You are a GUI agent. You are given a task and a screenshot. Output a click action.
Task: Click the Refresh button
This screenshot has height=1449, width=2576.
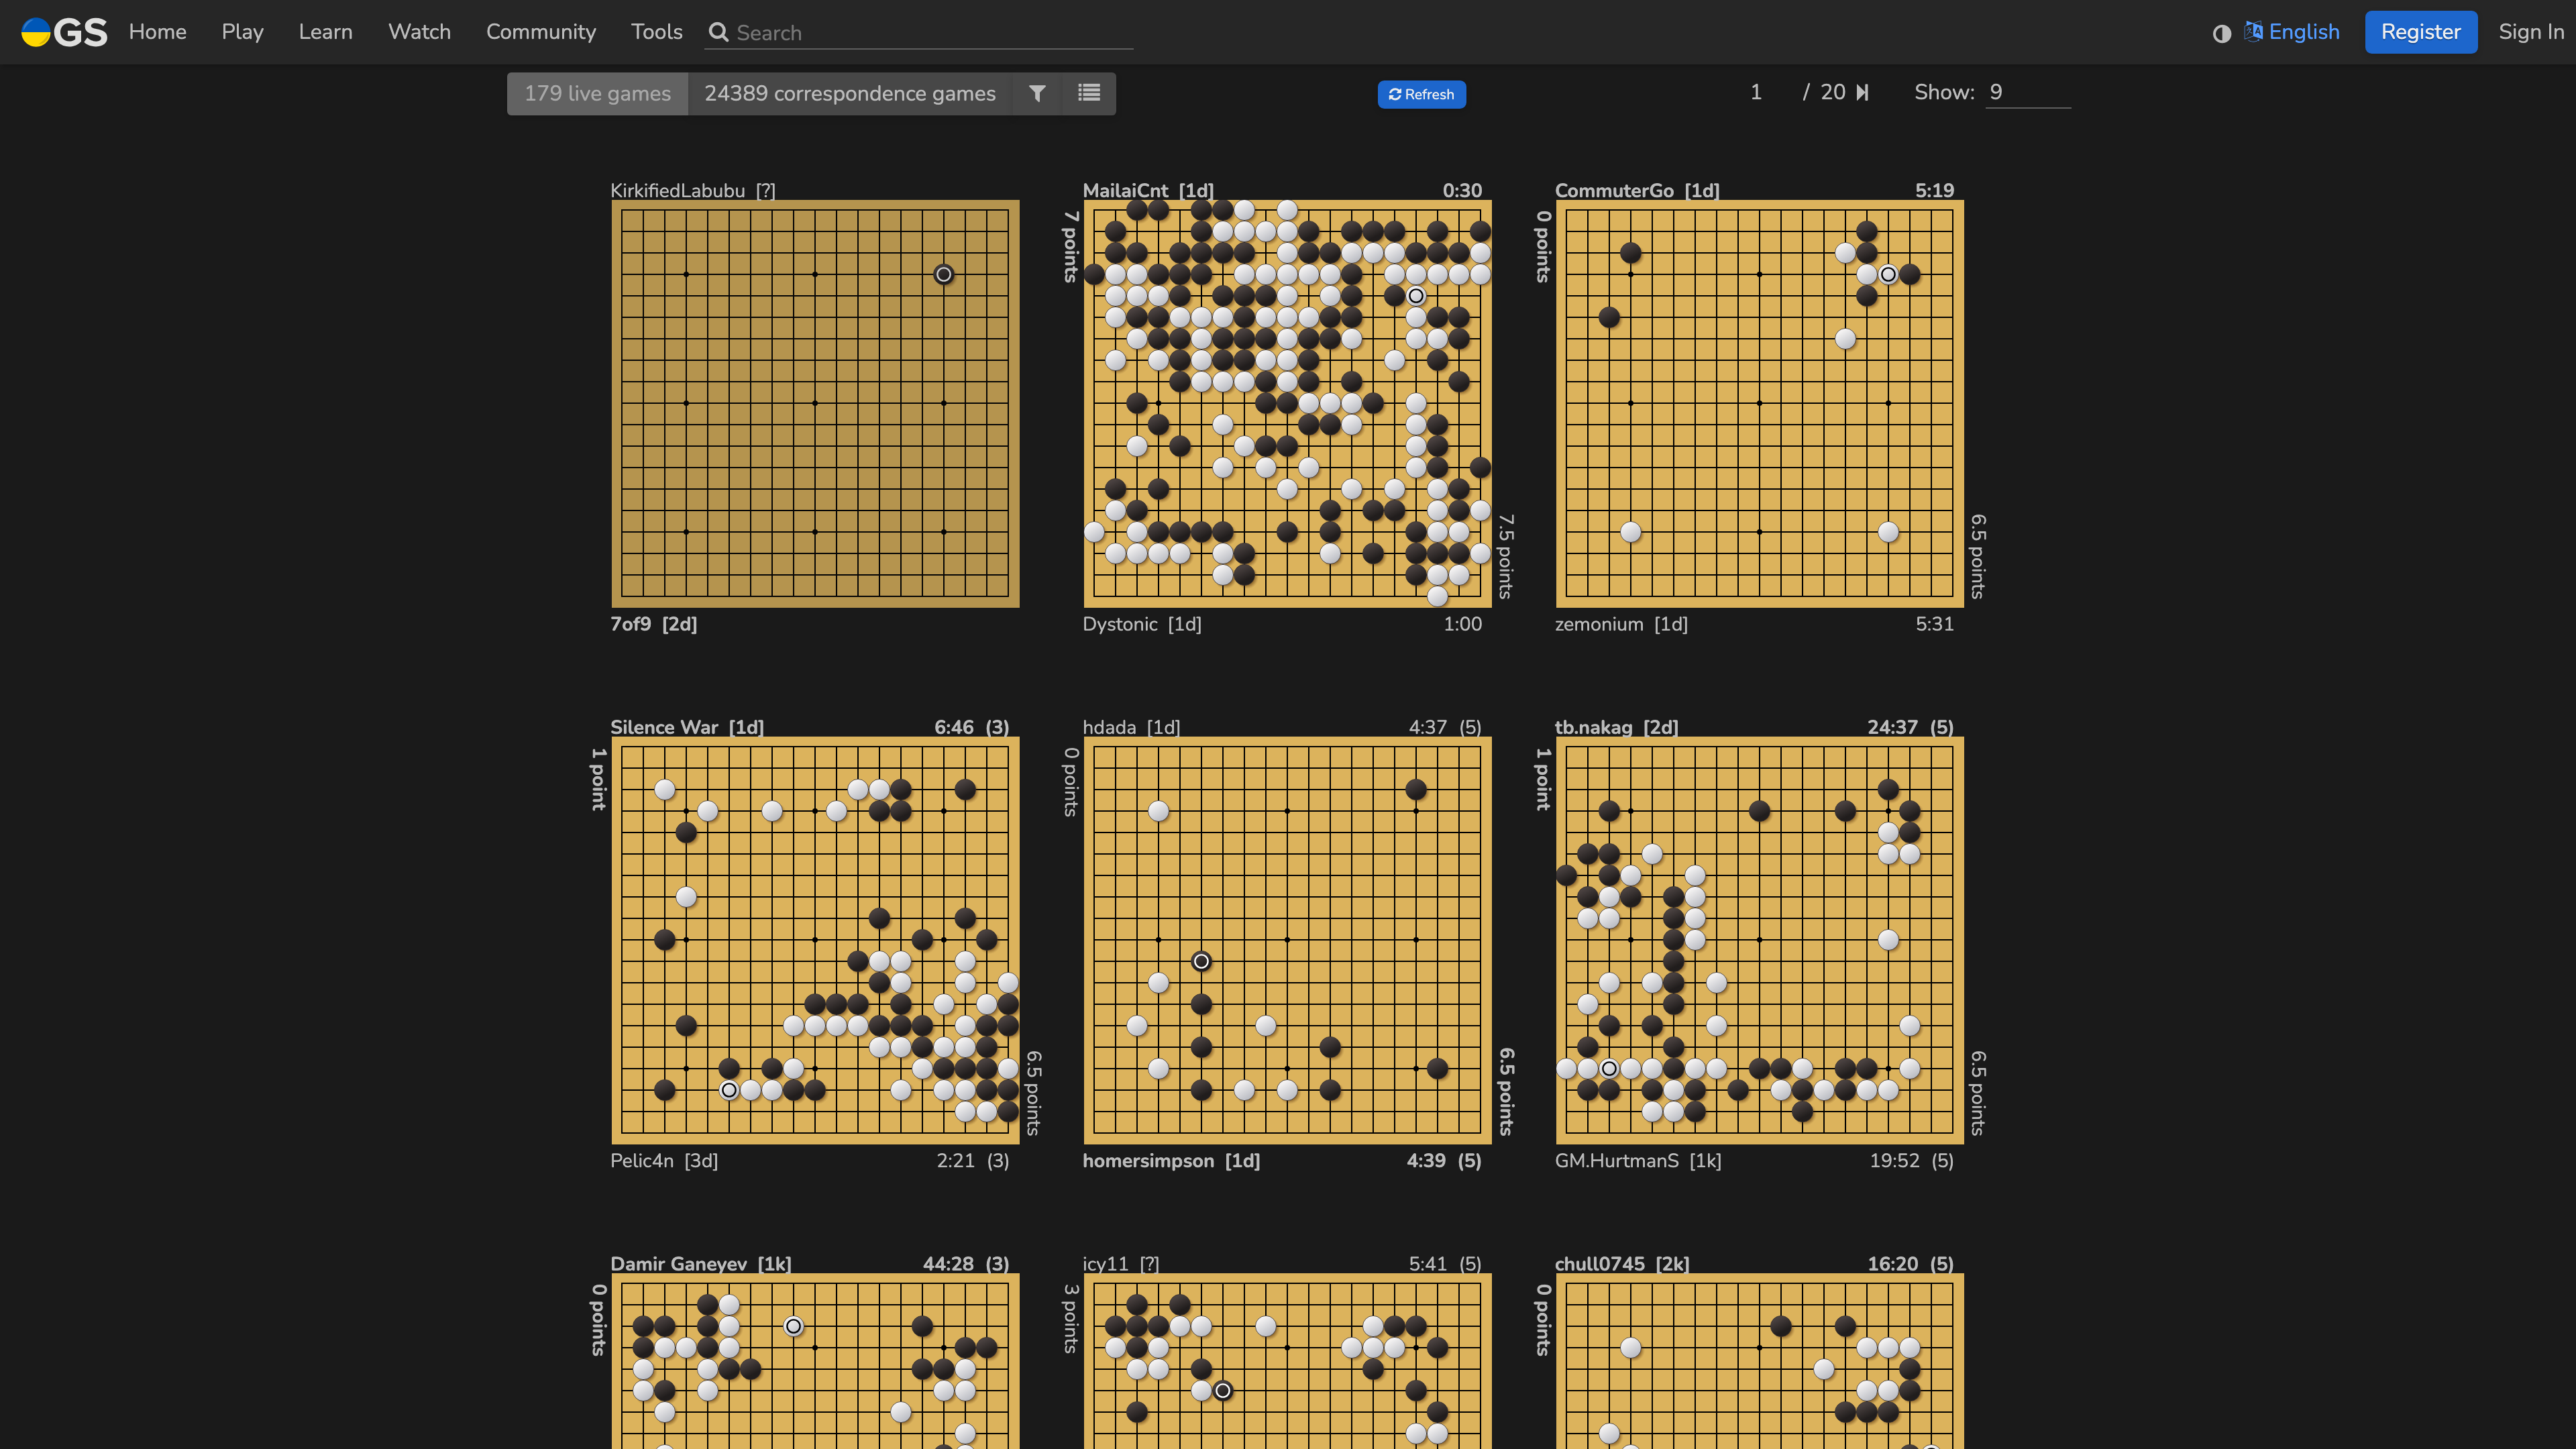pos(1421,94)
